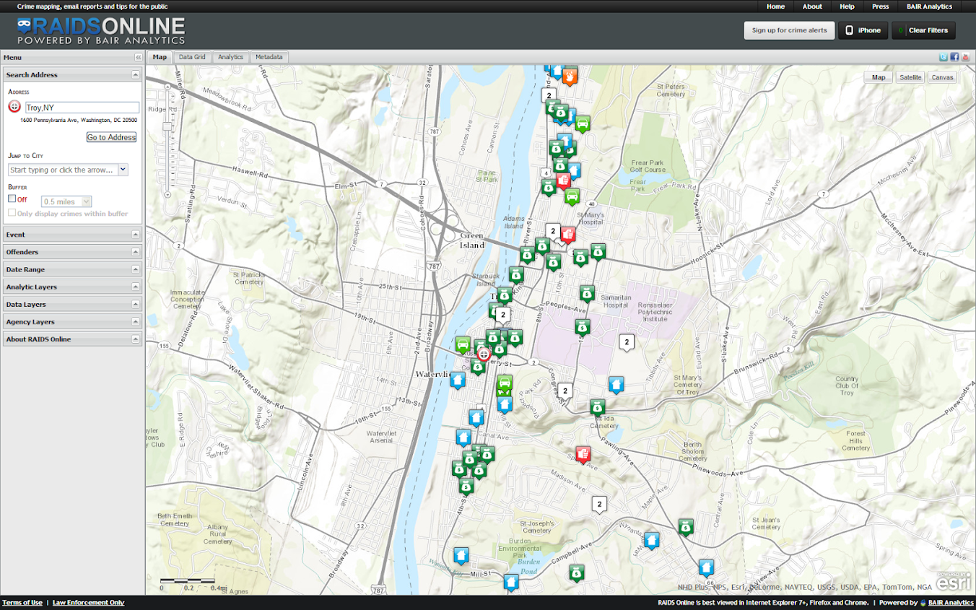Open the Metadata tab
Image resolution: width=976 pixels, height=610 pixels.
269,57
